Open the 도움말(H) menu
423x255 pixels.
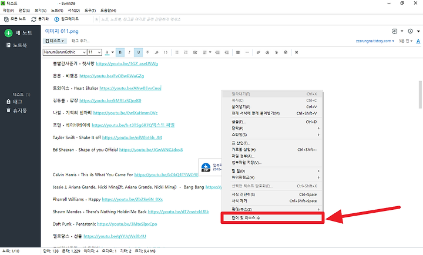coord(108,10)
